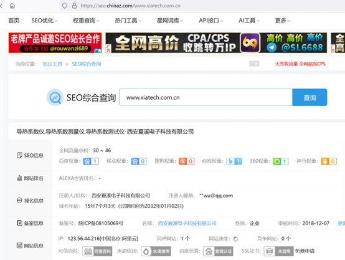Click the 备案信息 document icon
This screenshot has width=345, height=260.
[x=19, y=223]
